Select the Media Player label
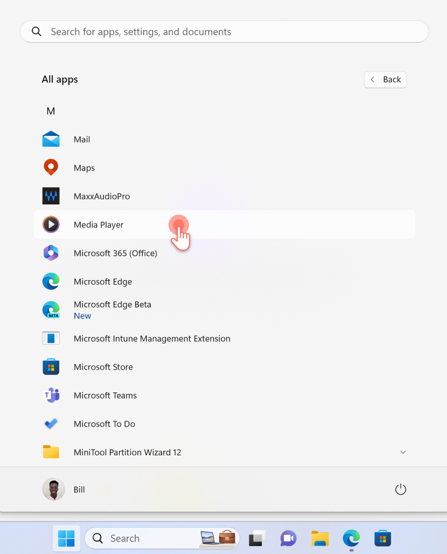 coord(99,225)
